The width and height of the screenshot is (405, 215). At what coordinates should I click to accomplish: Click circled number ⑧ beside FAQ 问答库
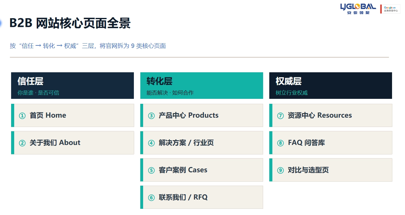[x=280, y=143]
